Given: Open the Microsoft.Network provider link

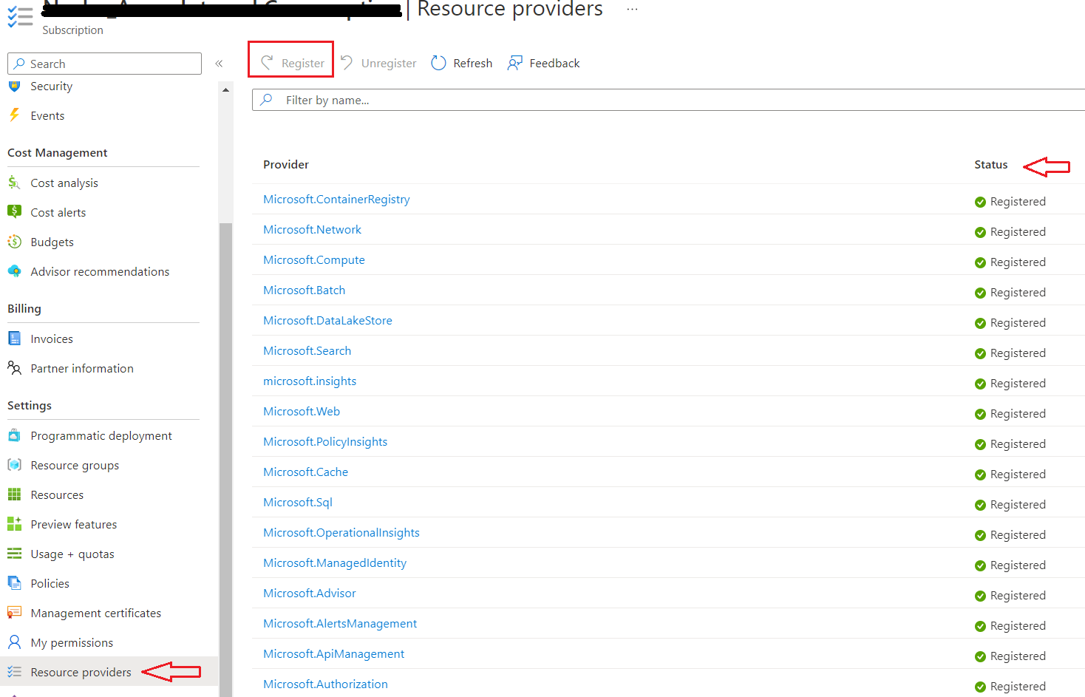Looking at the screenshot, I should tap(312, 229).
